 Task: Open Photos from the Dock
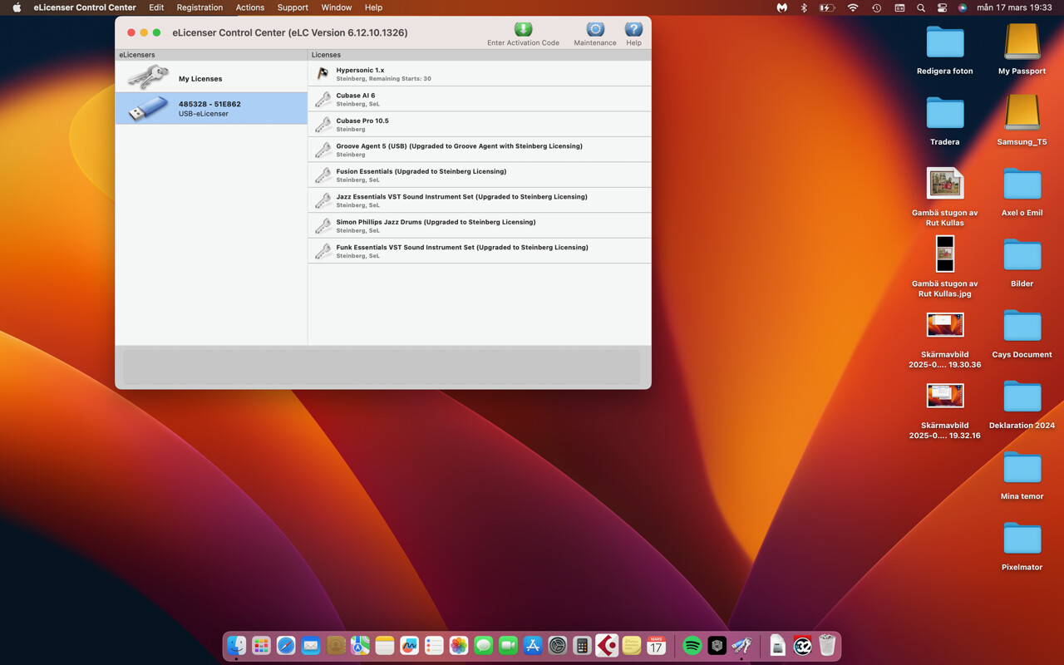(x=459, y=645)
